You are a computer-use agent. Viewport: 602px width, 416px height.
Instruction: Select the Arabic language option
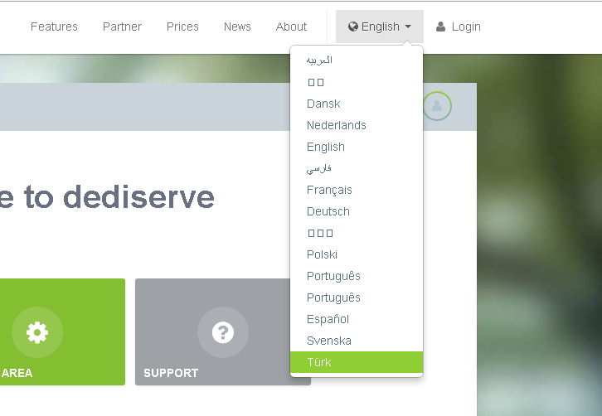[357, 60]
